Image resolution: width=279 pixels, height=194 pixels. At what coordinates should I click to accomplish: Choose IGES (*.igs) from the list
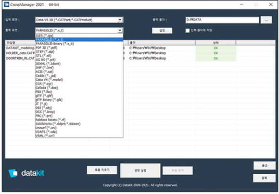click(79, 36)
